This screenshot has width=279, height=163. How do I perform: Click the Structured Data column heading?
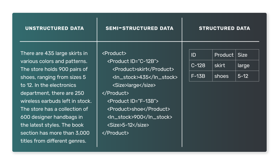[x=224, y=28]
